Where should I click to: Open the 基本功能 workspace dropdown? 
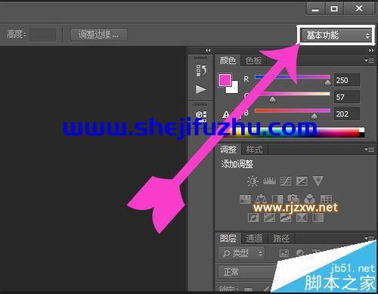coord(336,36)
